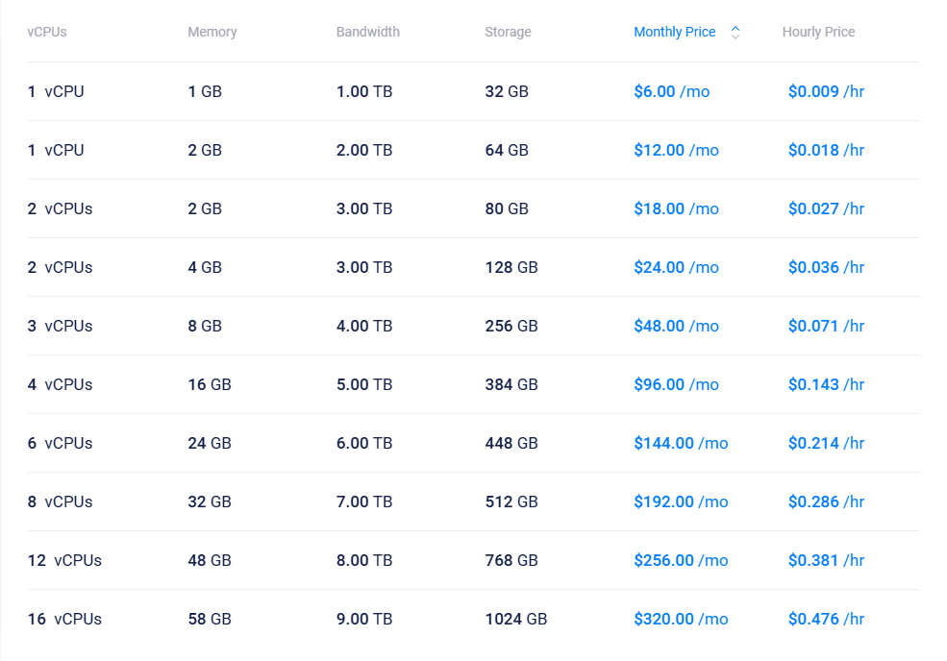Viewport: 947px width, 661px height.
Task: Click the Storage column header
Action: pyautogui.click(x=508, y=32)
